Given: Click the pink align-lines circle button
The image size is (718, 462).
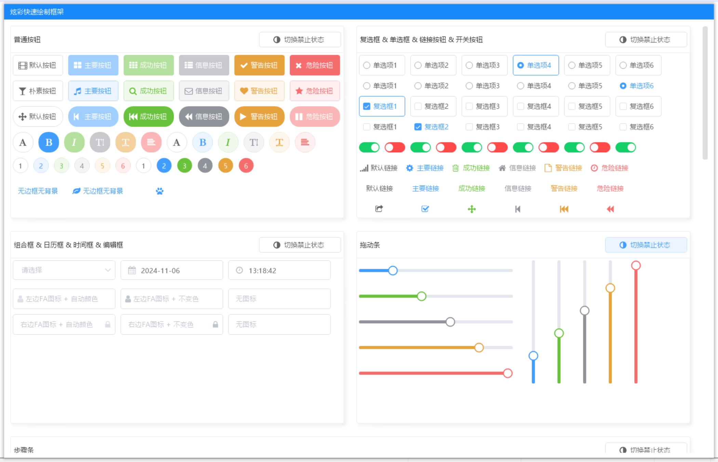Looking at the screenshot, I should (x=151, y=142).
